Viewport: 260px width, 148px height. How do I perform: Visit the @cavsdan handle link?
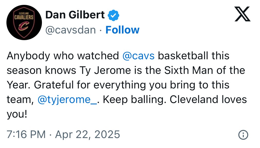[x=71, y=30]
